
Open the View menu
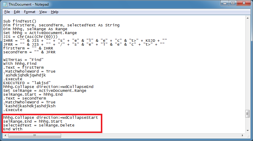click(x=43, y=12)
